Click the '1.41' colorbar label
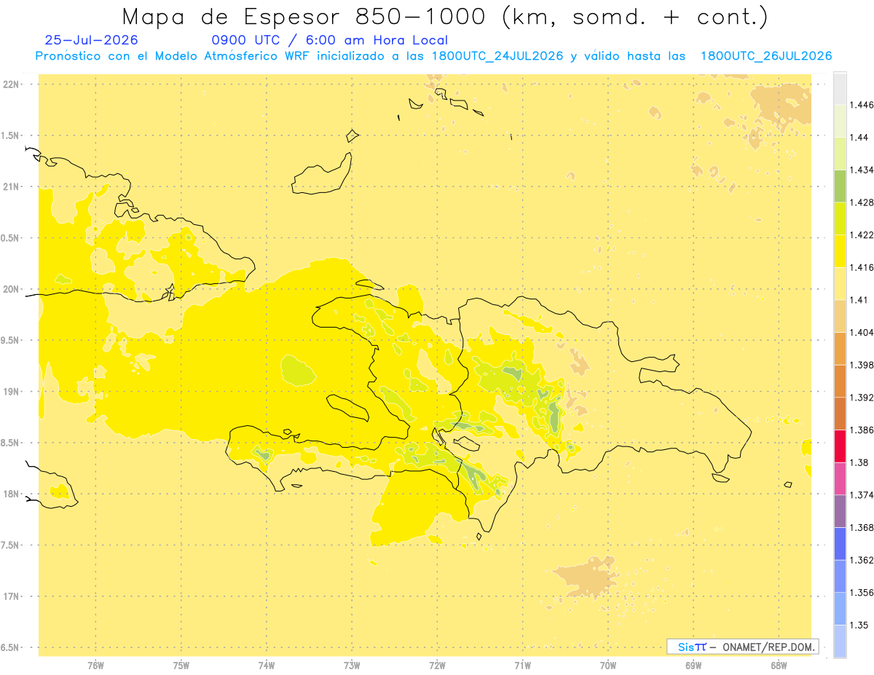874x675 pixels. pyautogui.click(x=859, y=300)
